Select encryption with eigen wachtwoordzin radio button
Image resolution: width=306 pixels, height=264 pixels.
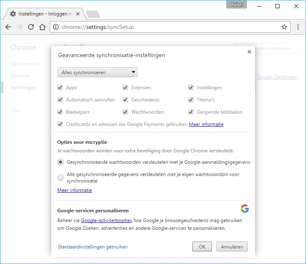click(x=60, y=177)
